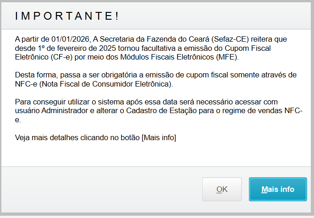Click the date 01/01/2026 in the message
Viewport: 314px width, 218px height.
[x=66, y=40]
